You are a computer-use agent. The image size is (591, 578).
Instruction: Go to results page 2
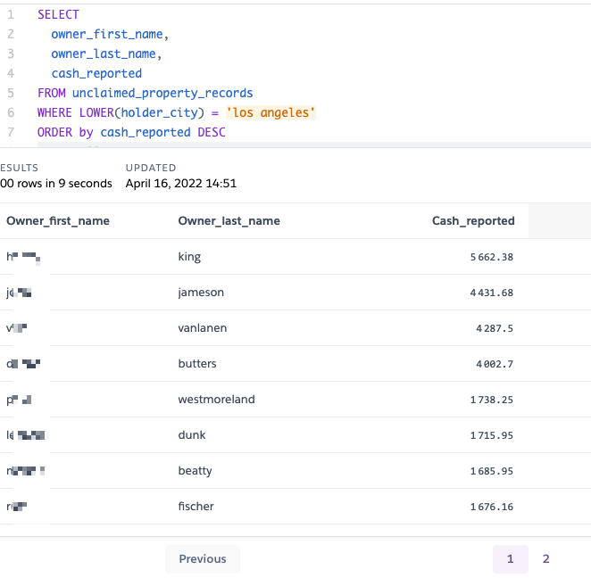tap(545, 559)
